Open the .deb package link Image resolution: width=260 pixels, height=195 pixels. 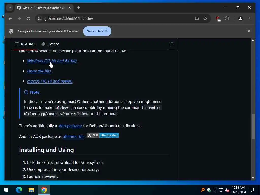70,126
